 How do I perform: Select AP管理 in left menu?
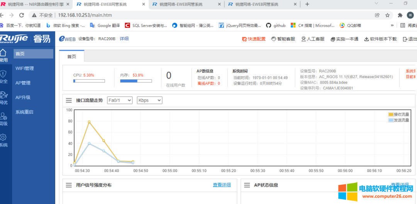(23, 83)
